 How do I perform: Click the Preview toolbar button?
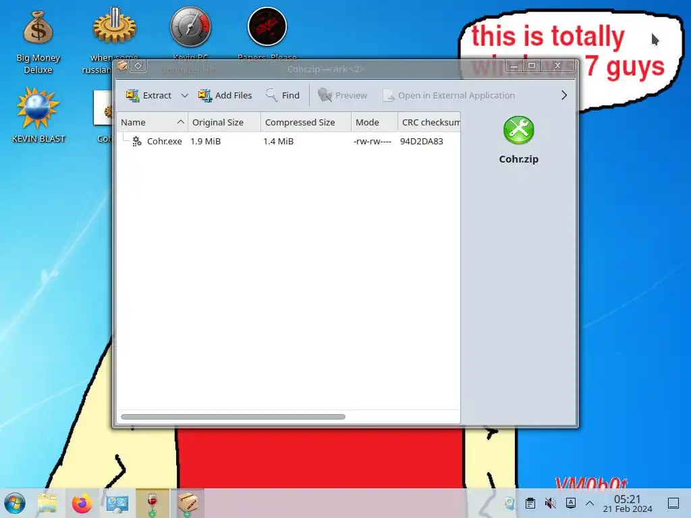click(342, 95)
